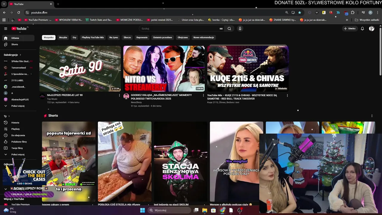This screenshot has height=215, width=382.
Task: Go back with the browser back arrow
Action: point(4,13)
